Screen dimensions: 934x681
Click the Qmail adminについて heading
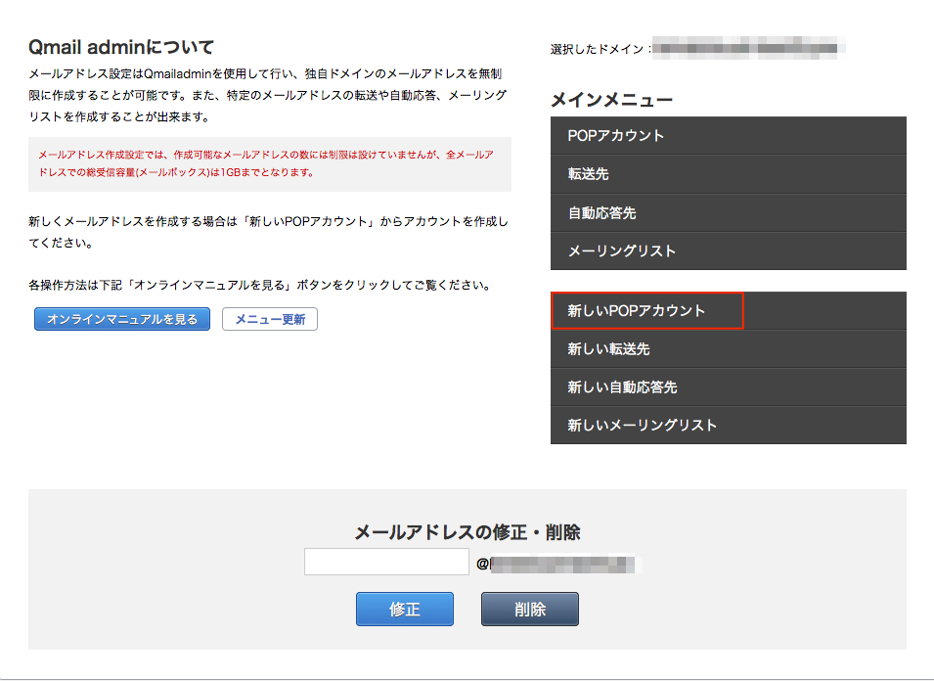pos(121,46)
